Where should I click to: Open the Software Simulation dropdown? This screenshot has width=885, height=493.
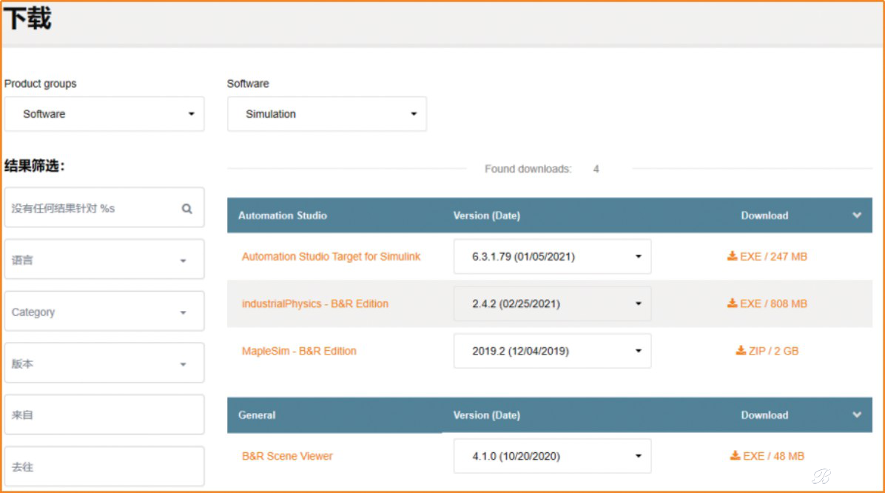(x=327, y=114)
